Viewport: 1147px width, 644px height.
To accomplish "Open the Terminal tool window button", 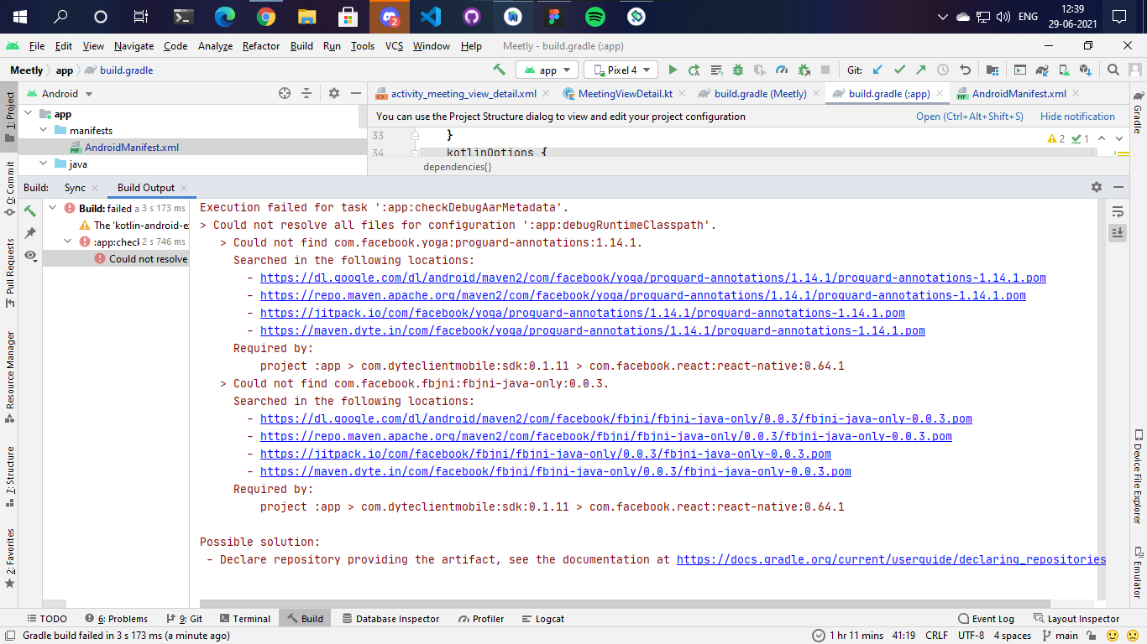I will tap(244, 619).
